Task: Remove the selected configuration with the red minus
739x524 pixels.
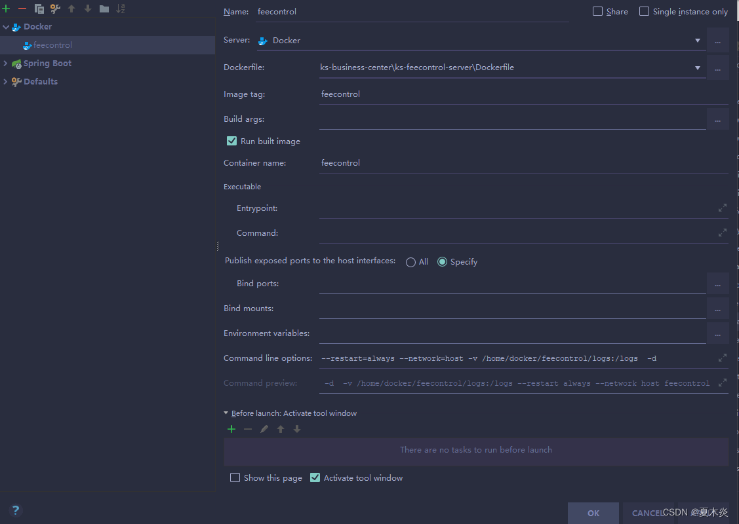Action: [22, 9]
